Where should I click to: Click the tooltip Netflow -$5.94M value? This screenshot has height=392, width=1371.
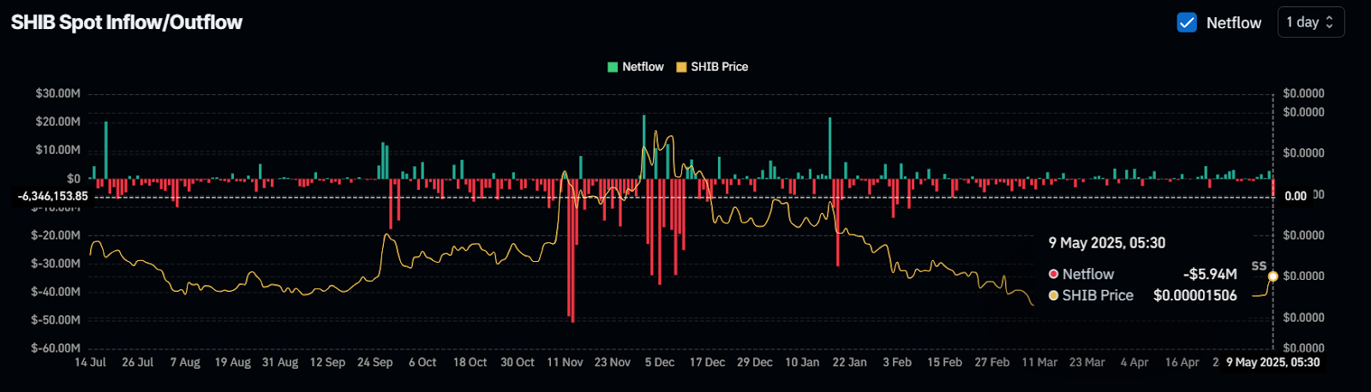1210,274
